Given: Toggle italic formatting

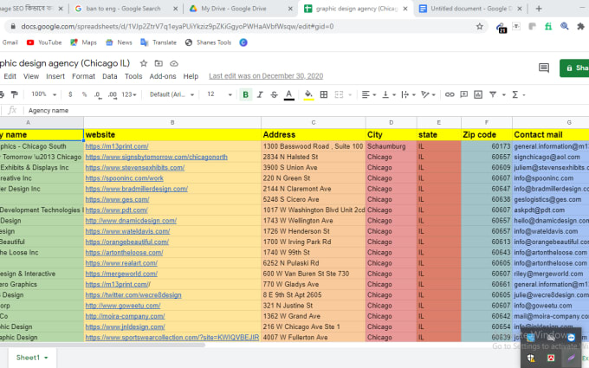Looking at the screenshot, I should [260, 94].
